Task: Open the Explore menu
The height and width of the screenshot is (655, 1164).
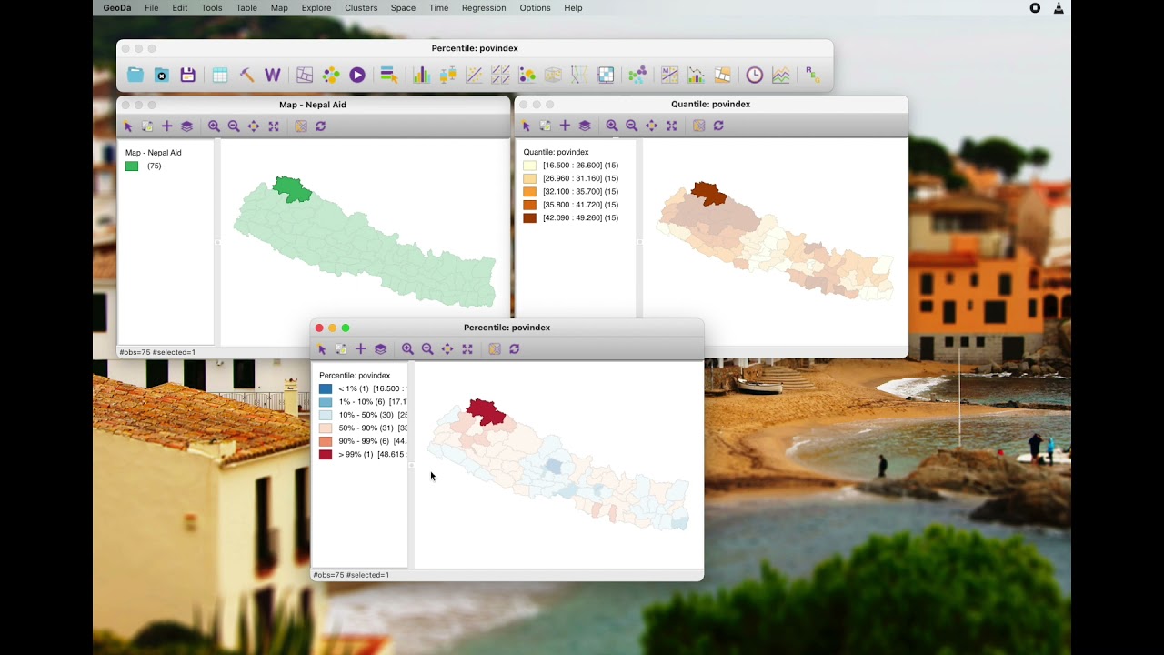Action: tap(316, 8)
